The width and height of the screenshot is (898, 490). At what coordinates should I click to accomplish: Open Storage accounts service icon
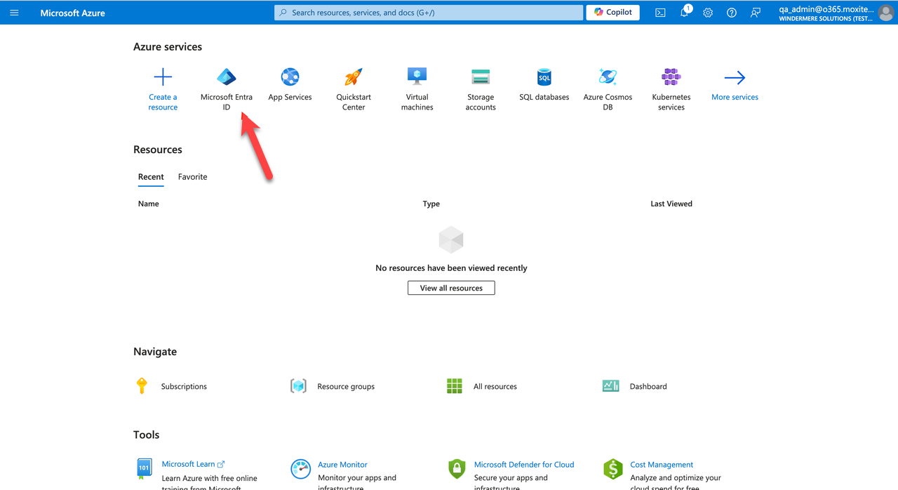pyautogui.click(x=481, y=77)
